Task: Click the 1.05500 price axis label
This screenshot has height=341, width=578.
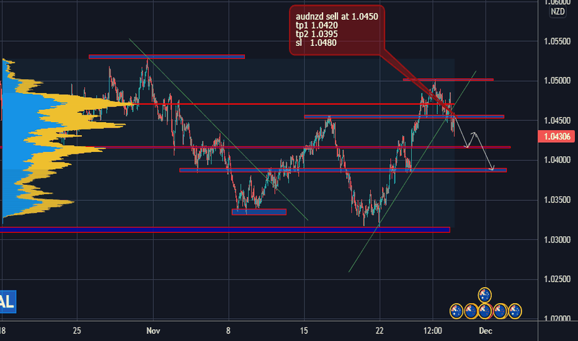Action: pyautogui.click(x=557, y=42)
